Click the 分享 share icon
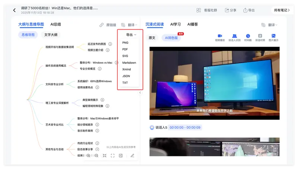This screenshot has width=298, height=169. pos(227,10)
